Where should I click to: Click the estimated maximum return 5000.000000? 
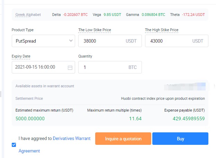(30, 119)
